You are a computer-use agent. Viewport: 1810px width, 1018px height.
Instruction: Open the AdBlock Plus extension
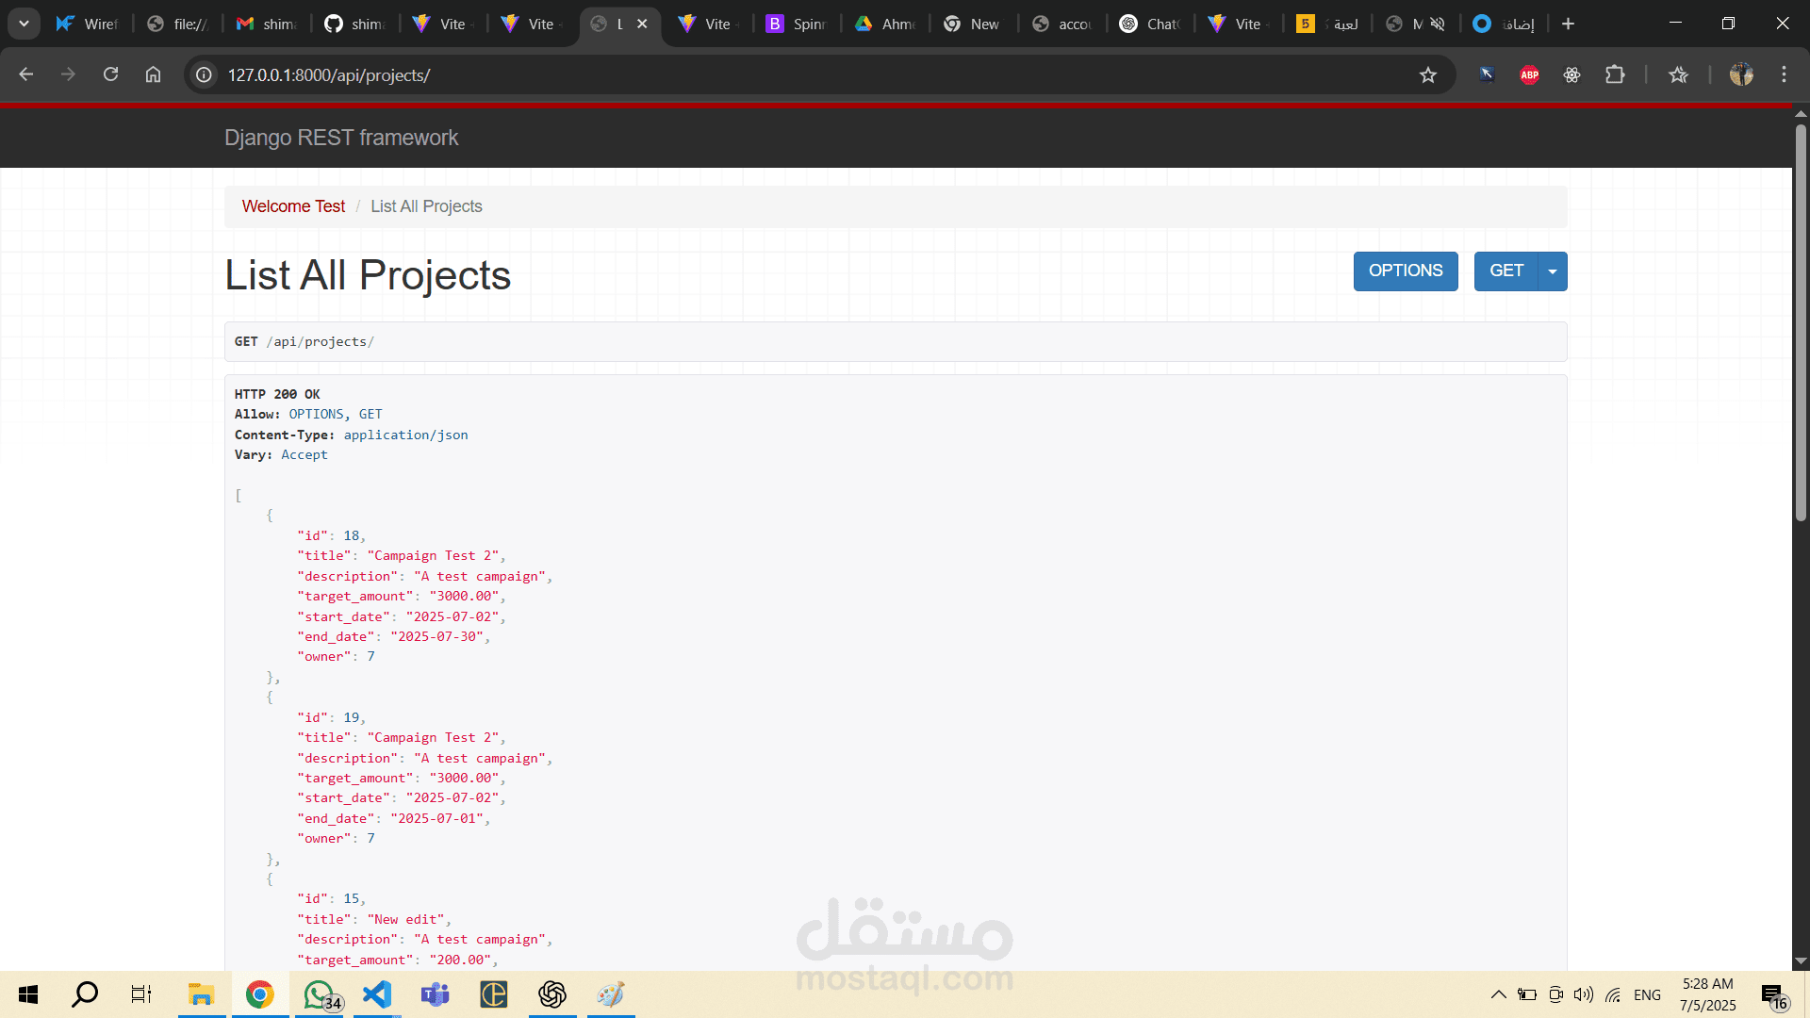[1529, 75]
